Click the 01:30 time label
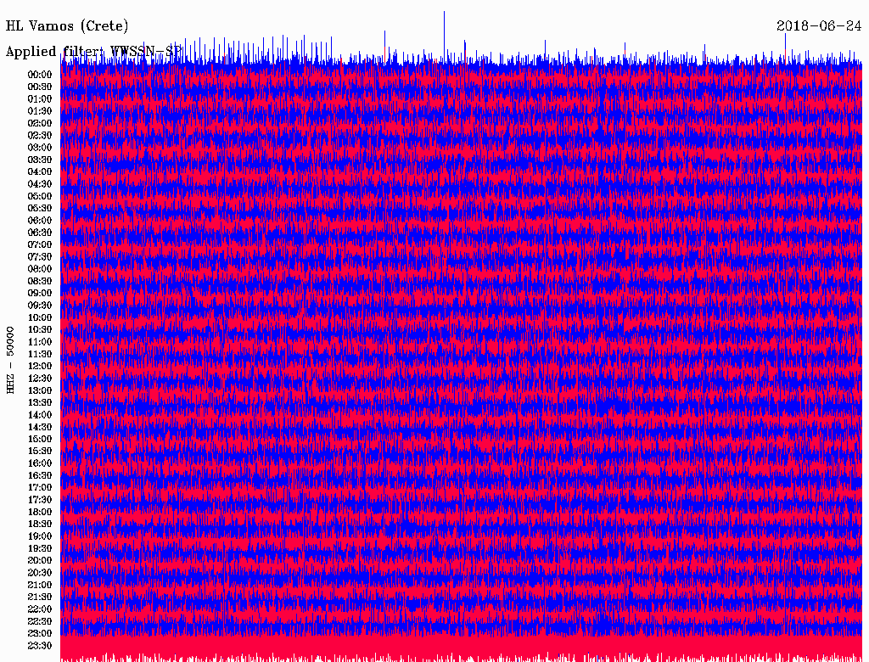Image resolution: width=869 pixels, height=662 pixels. coord(40,111)
